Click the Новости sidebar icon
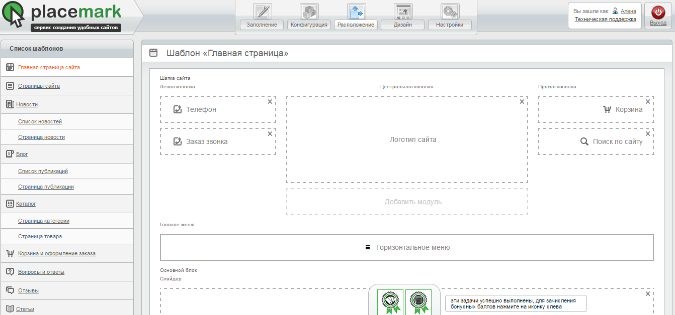 pos(10,104)
